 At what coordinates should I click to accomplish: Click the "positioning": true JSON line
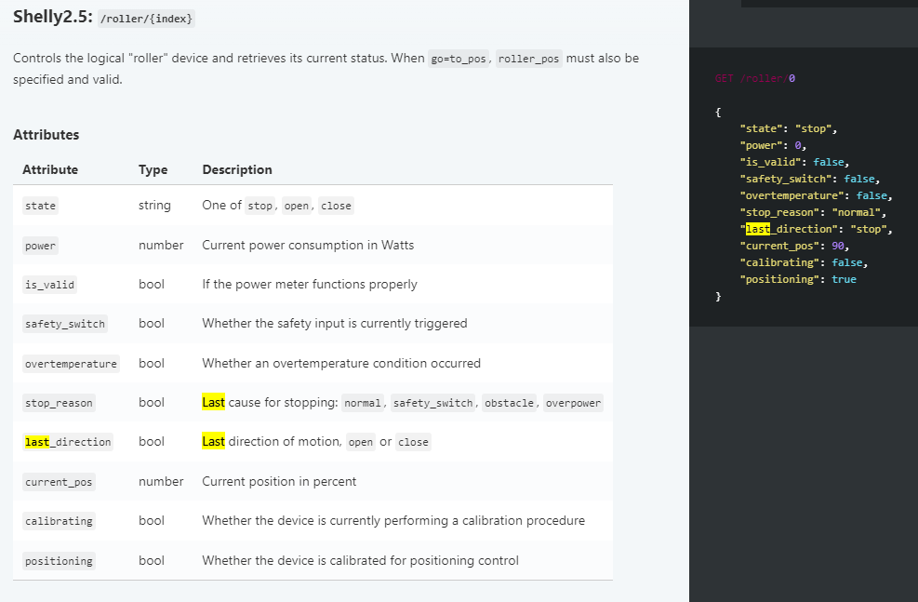pyautogui.click(x=798, y=279)
